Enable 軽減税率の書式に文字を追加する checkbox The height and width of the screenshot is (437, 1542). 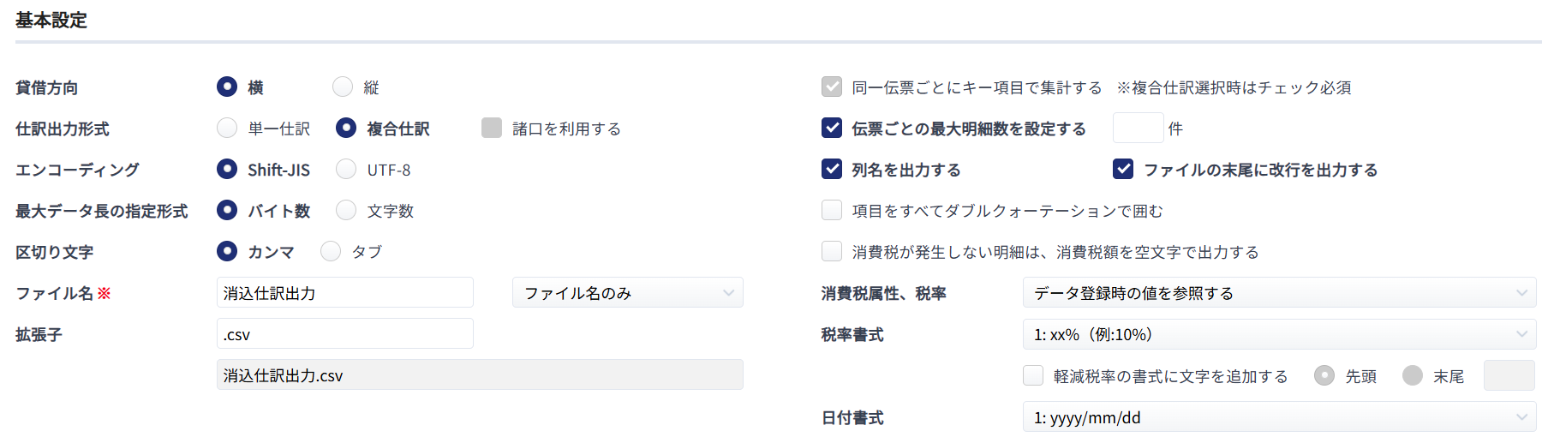point(1033,375)
